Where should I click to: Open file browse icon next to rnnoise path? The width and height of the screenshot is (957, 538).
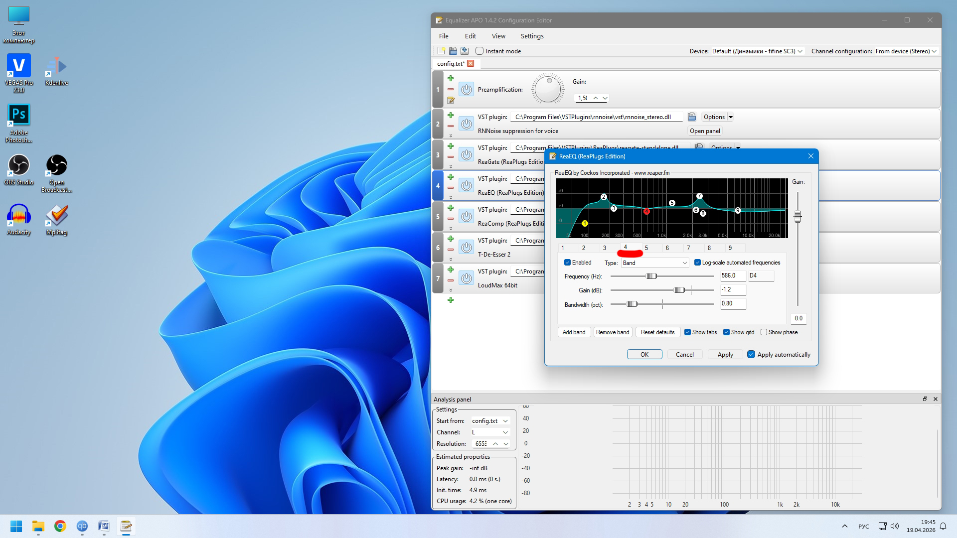point(692,117)
